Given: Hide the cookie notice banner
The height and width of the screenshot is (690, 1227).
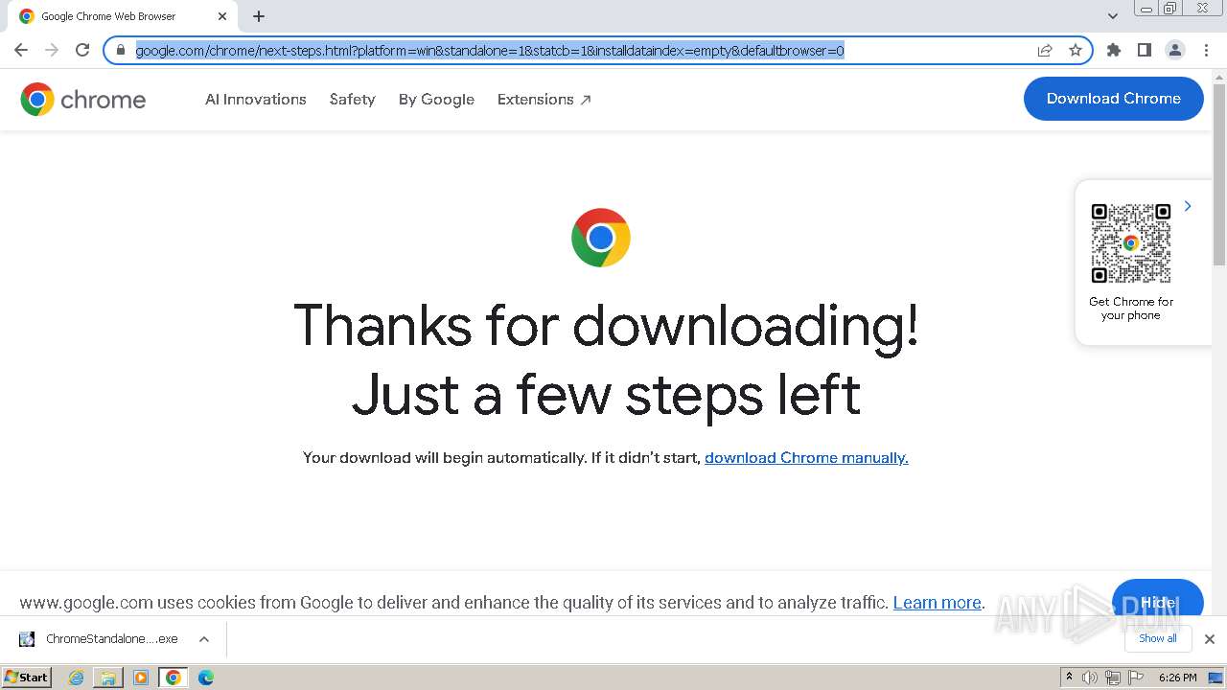Looking at the screenshot, I should pos(1158,602).
